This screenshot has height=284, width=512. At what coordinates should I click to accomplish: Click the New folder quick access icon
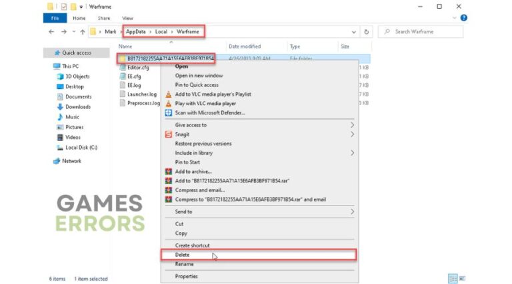click(x=73, y=7)
